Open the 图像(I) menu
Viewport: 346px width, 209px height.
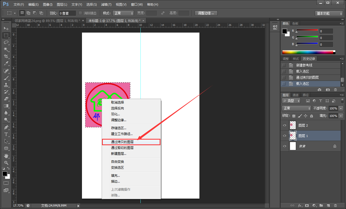(48, 5)
